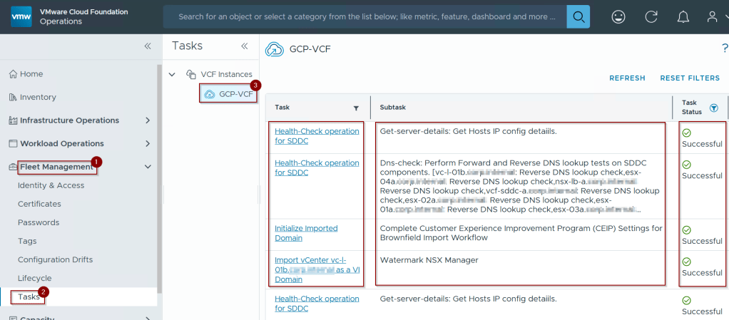Collapse the left navigation sidebar
Viewport: 729px width, 320px height.
[x=148, y=46]
